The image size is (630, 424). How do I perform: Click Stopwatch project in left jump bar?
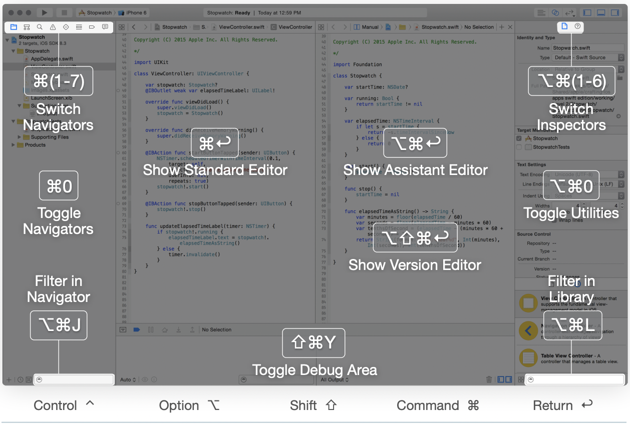pyautogui.click(x=170, y=27)
